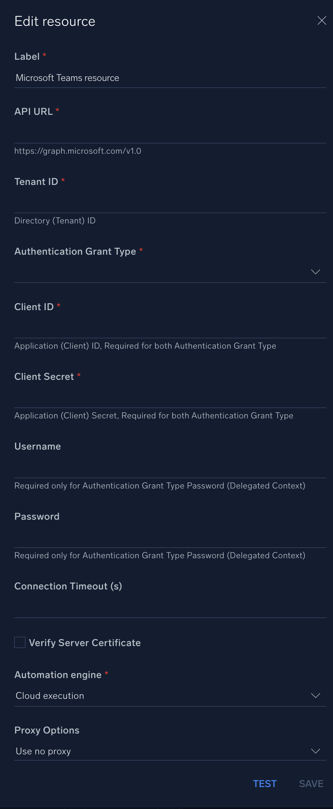The image size is (333, 809).
Task: Click the SAVE button
Action: point(311,783)
